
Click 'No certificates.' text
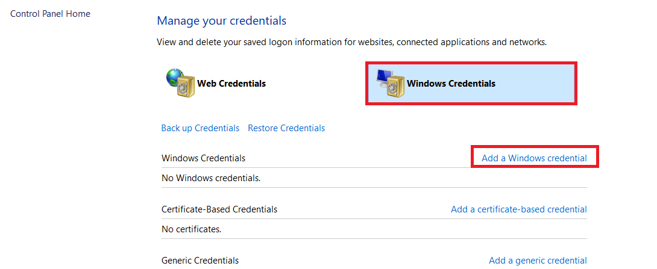[192, 229]
